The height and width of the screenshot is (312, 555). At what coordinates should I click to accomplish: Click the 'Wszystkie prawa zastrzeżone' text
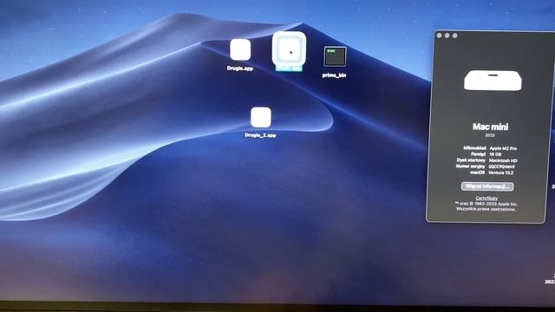tap(486, 209)
